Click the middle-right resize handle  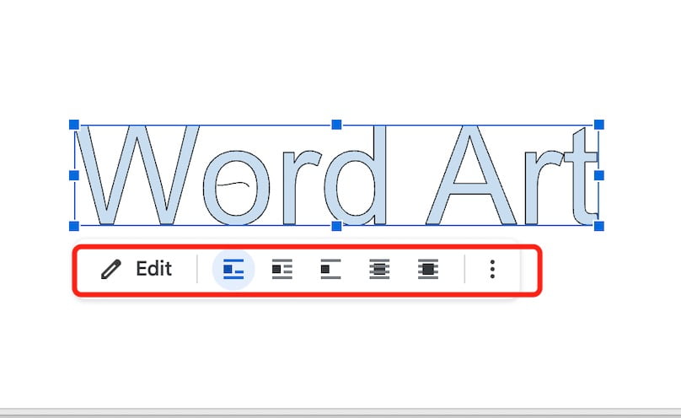[x=599, y=175]
